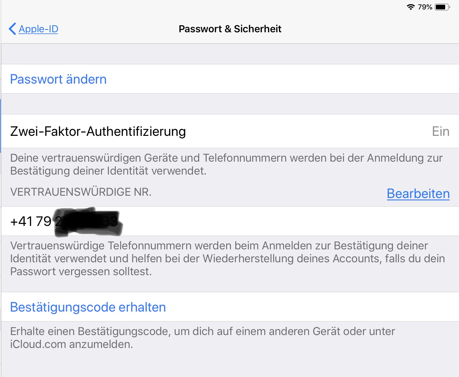Click the gray spacer above "Passwort ändern"
This screenshot has height=377, width=459.
tap(230, 54)
